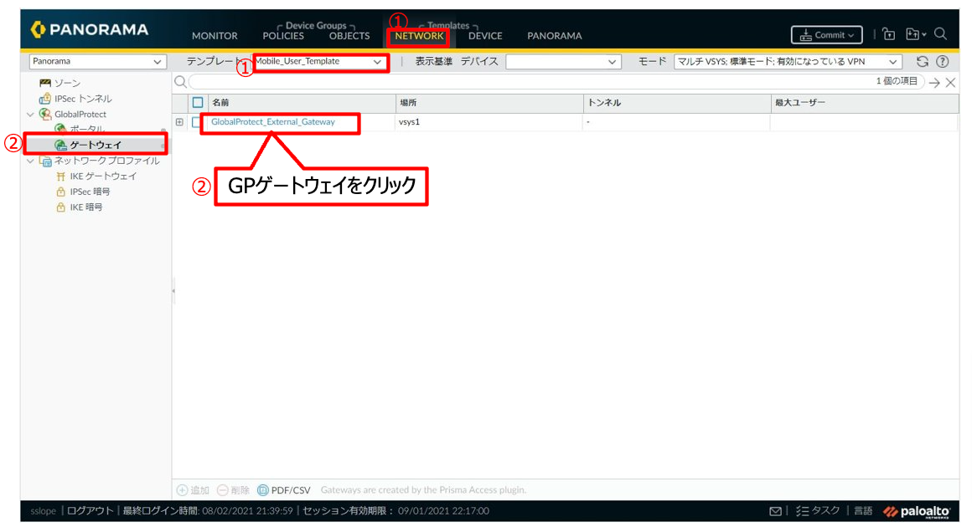Open the mode dropdown showing マルチ VSYS
This screenshot has height=532, width=972.
[x=787, y=62]
